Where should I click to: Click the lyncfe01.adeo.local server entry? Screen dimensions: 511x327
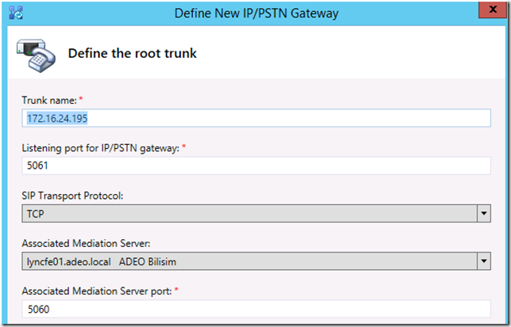[x=68, y=261]
